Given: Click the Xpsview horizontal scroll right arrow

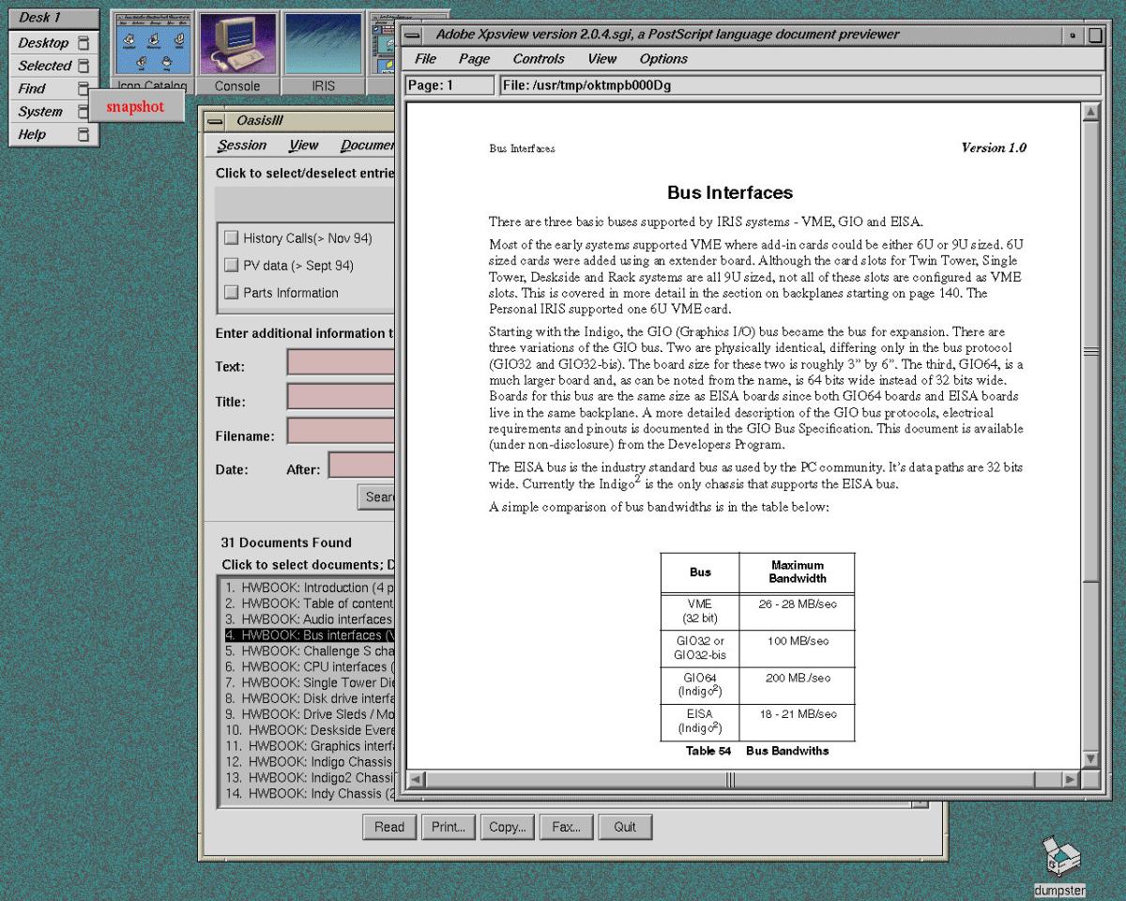Looking at the screenshot, I should (1071, 779).
